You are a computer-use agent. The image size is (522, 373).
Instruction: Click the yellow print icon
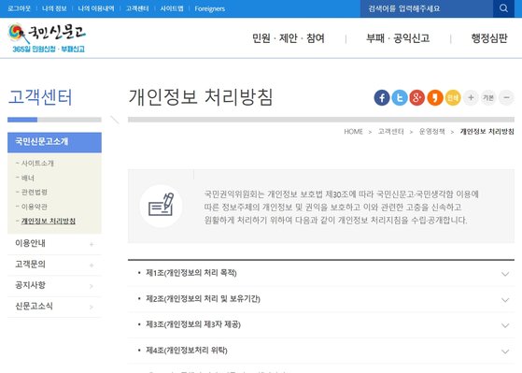point(453,97)
